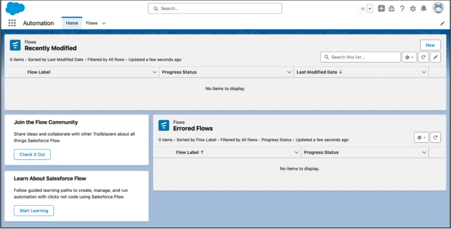
Task: Open Recently Modified list view controls gear
Action: click(x=409, y=57)
